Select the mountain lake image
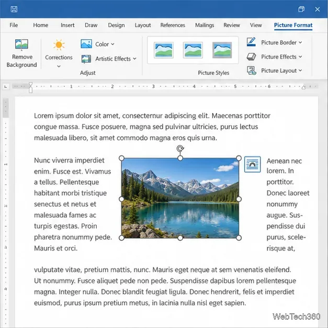The height and width of the screenshot is (328, 328). click(x=180, y=198)
